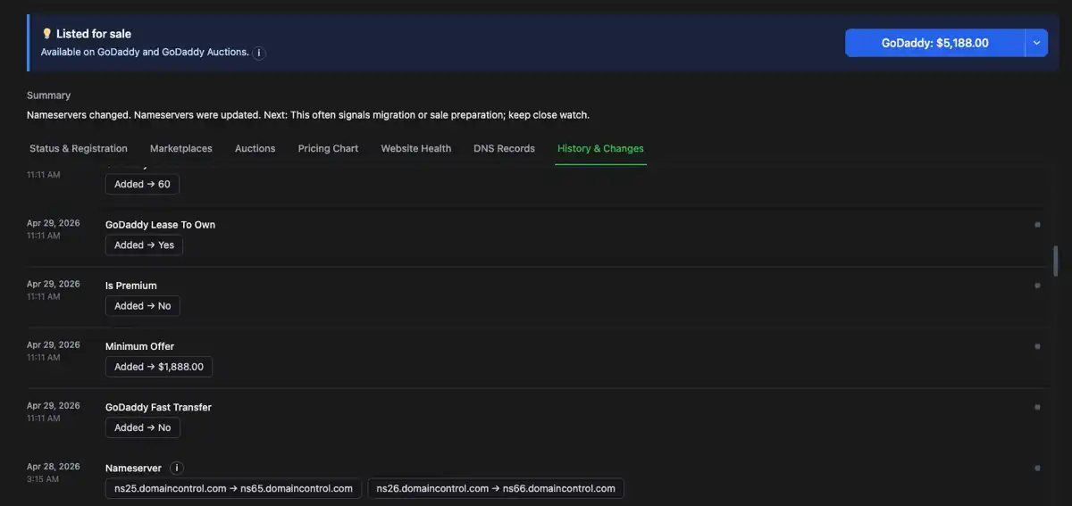Click Added → No under GoDaddy Fast Transfer
This screenshot has height=506, width=1072.
[143, 427]
